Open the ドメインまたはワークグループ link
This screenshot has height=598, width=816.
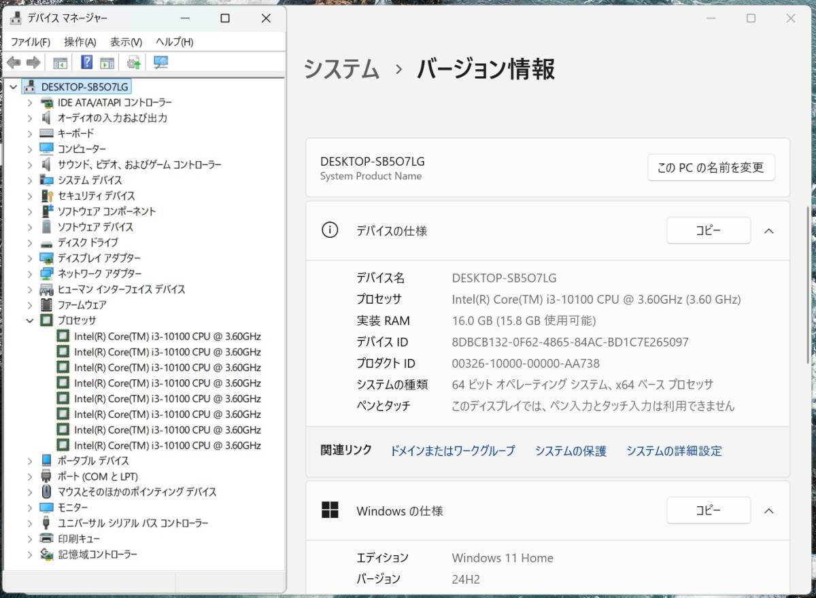point(452,451)
